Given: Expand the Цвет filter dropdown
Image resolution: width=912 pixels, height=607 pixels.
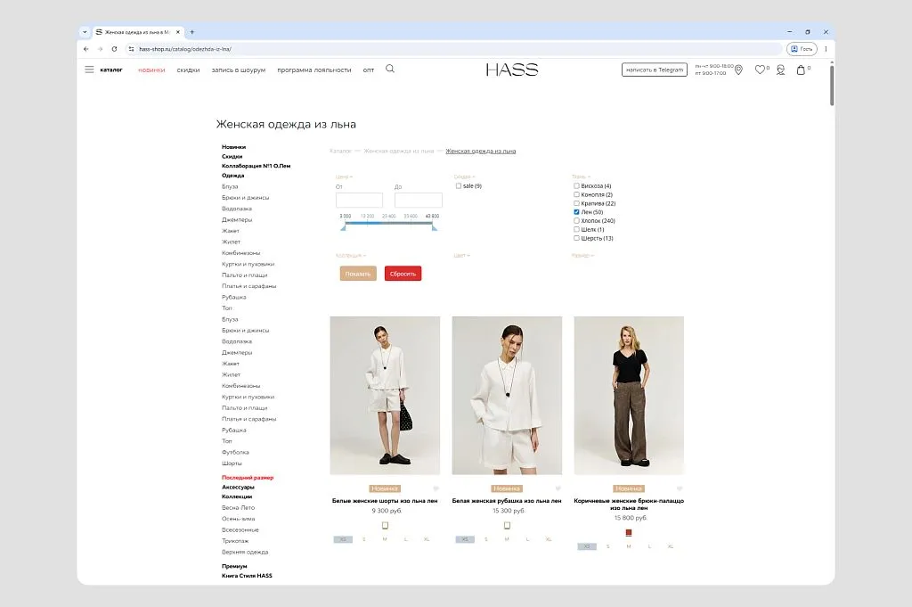Looking at the screenshot, I should pos(462,256).
